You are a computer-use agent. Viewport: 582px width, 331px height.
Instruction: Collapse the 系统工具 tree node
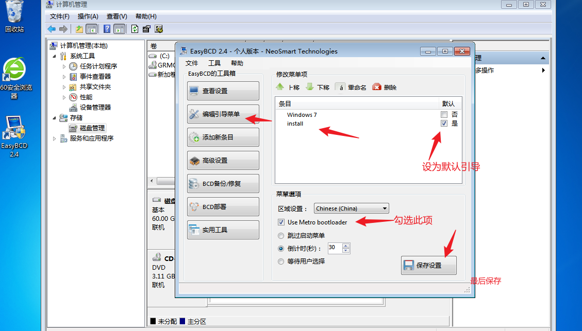(55, 56)
